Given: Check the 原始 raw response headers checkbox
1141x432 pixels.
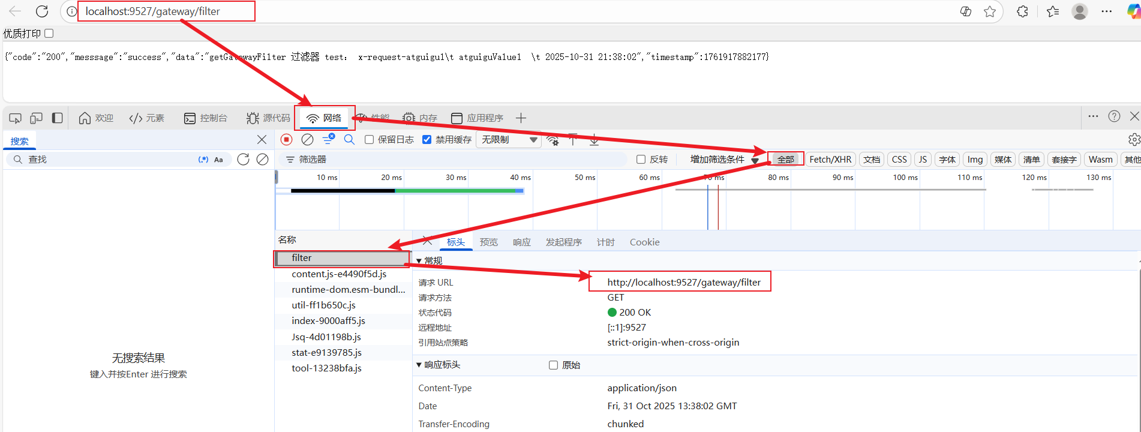Looking at the screenshot, I should tap(553, 365).
